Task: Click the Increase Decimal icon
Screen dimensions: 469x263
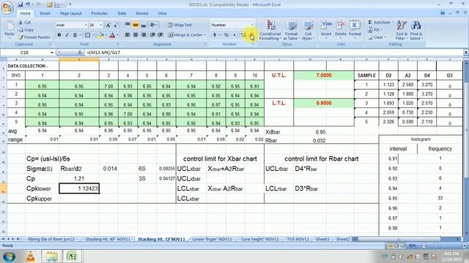Action: click(x=243, y=35)
